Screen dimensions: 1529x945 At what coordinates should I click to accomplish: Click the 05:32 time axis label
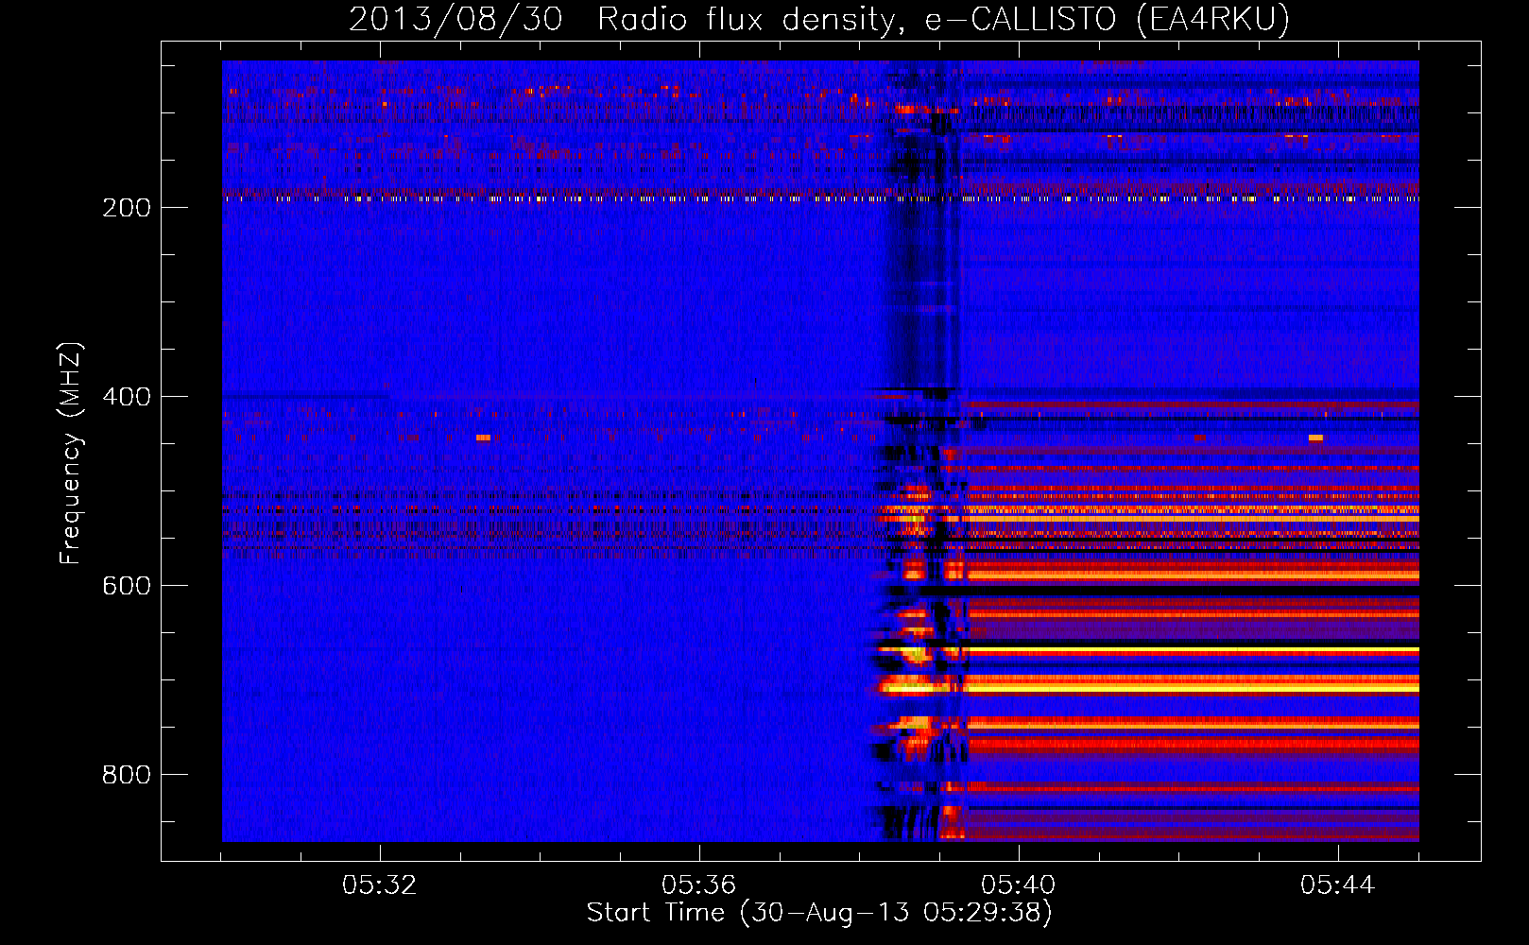[380, 885]
